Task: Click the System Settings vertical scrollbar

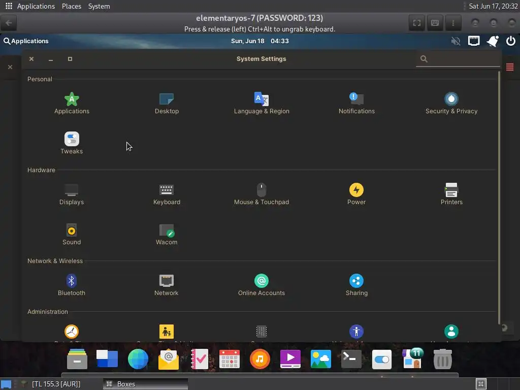Action: [x=499, y=198]
